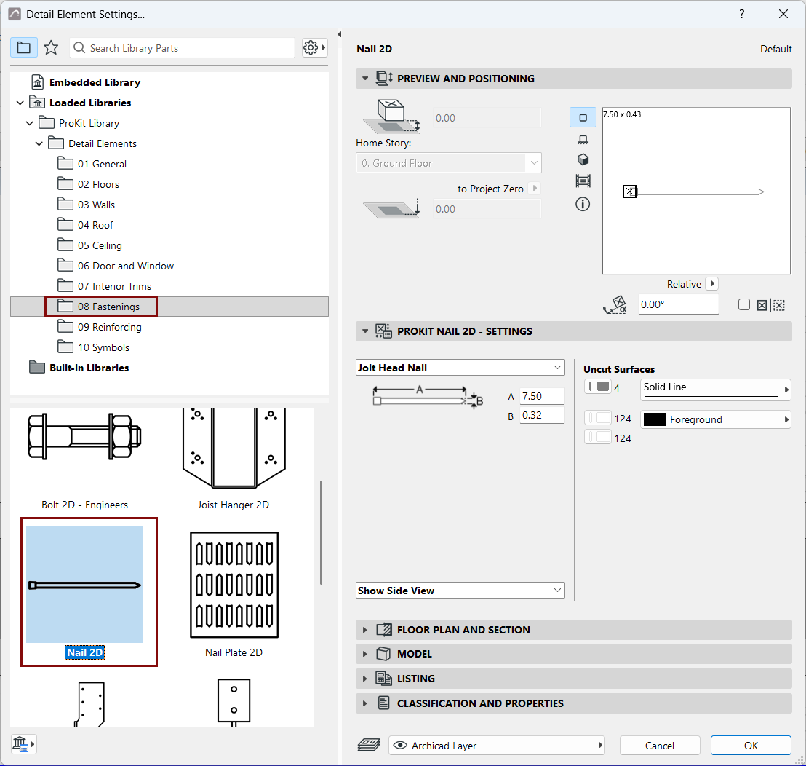Open library settings gear menu
The image size is (806, 766).
point(314,48)
